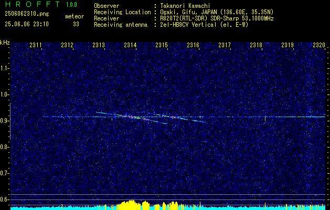Click the 0.8 kHz frequency label
Image resolution: width=330 pixels, height=210 pixels.
pyautogui.click(x=4, y=147)
